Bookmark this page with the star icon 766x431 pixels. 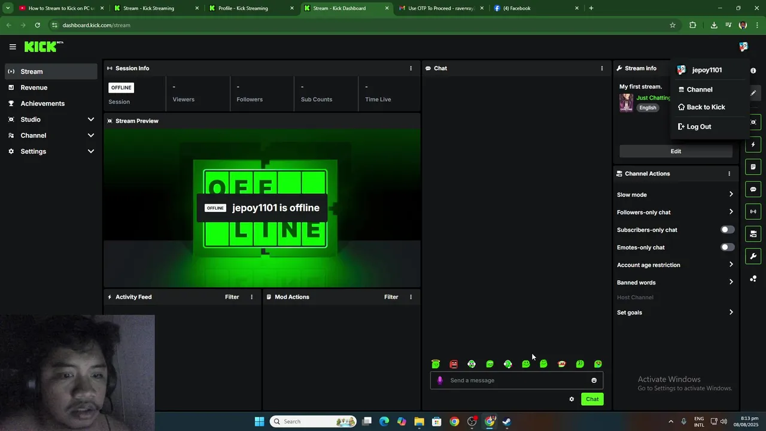(673, 25)
